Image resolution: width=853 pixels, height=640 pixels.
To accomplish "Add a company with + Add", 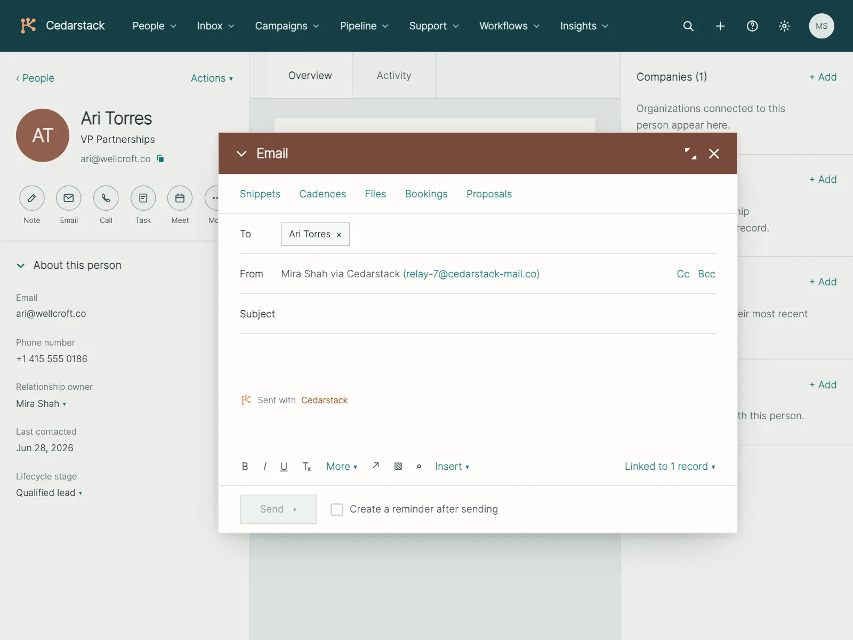I will pyautogui.click(x=823, y=77).
